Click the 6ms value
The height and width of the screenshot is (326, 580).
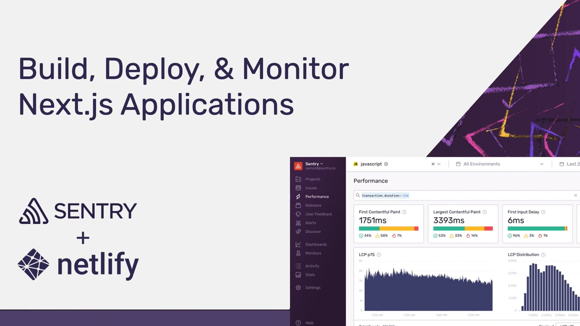(x=516, y=221)
